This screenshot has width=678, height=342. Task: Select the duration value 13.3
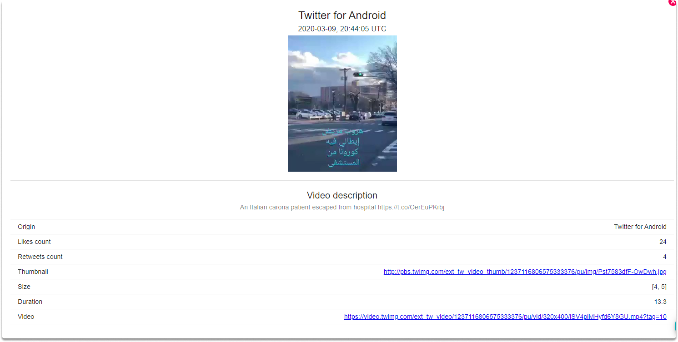[660, 302]
